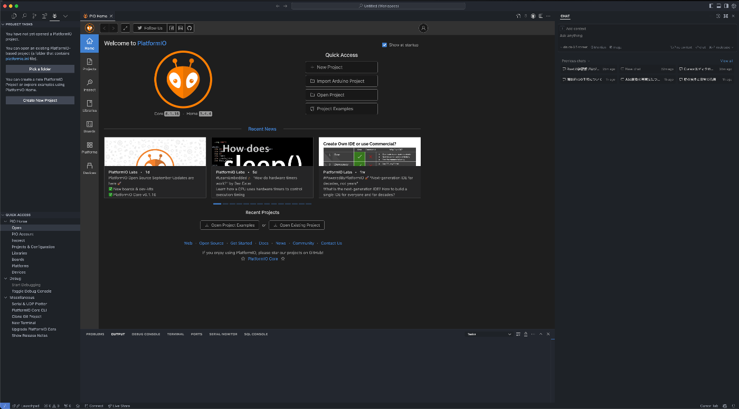Switch to the Ports panel tab
Screen dimensions: 739x409
pos(196,334)
